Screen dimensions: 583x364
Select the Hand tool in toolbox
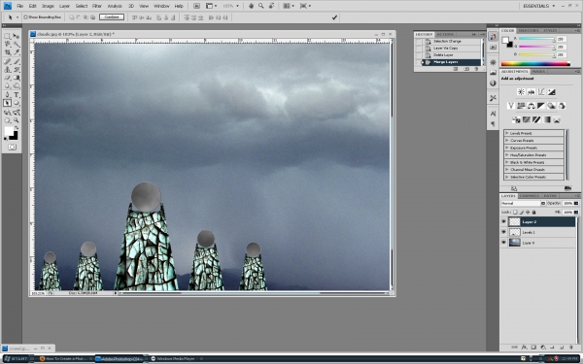[x=7, y=120]
